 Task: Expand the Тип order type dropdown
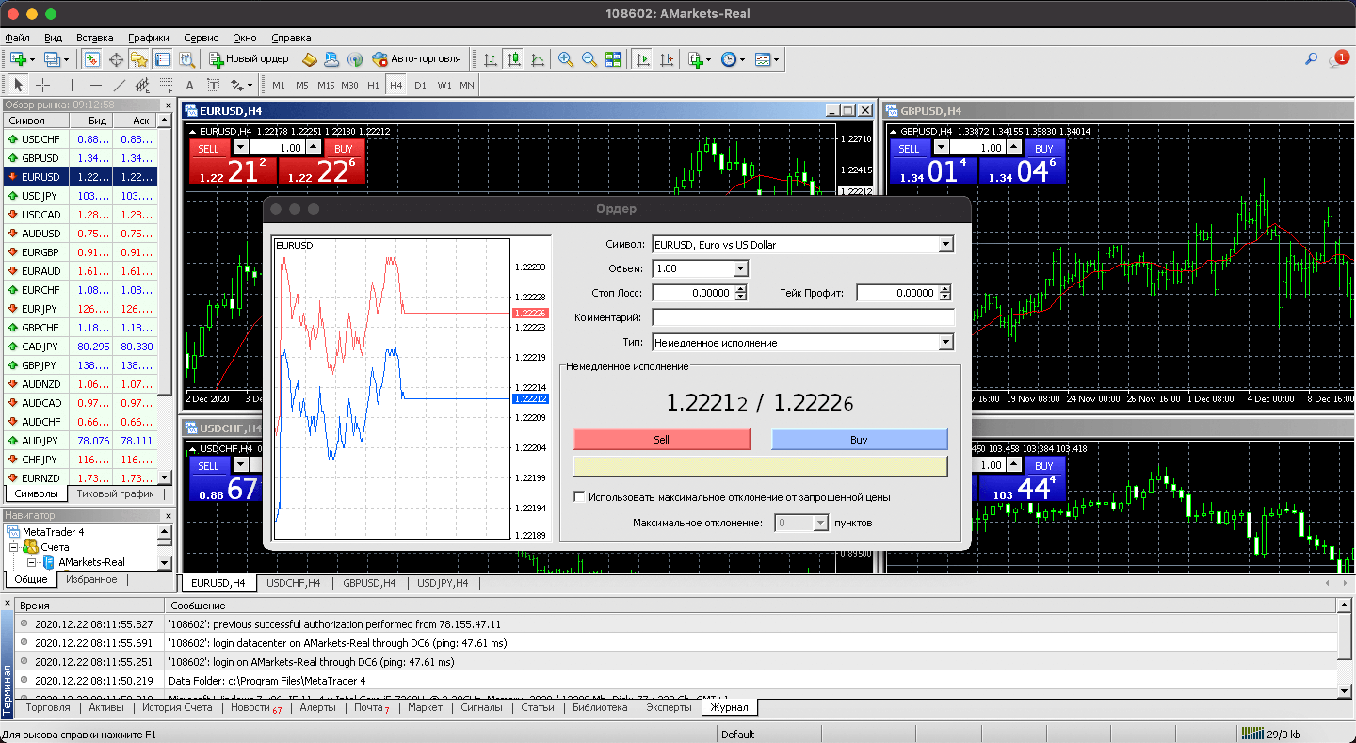945,342
